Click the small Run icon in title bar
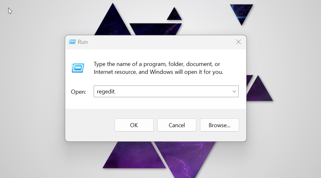This screenshot has height=178, width=321. [72, 42]
